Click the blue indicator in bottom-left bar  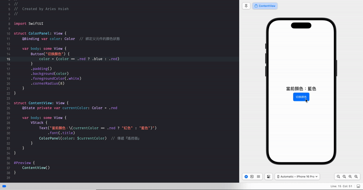(x=4, y=186)
